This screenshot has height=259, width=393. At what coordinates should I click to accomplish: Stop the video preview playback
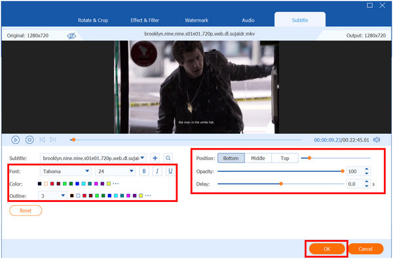point(29,140)
